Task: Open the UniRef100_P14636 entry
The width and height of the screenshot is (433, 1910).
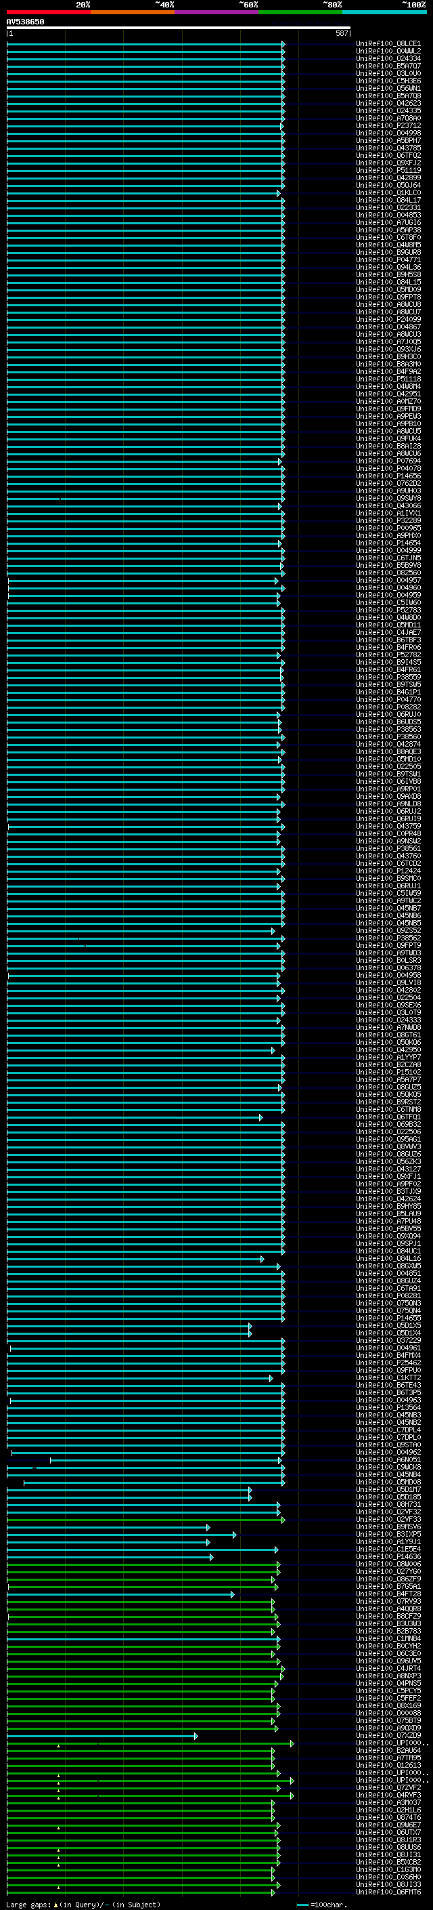Action: point(388,1556)
